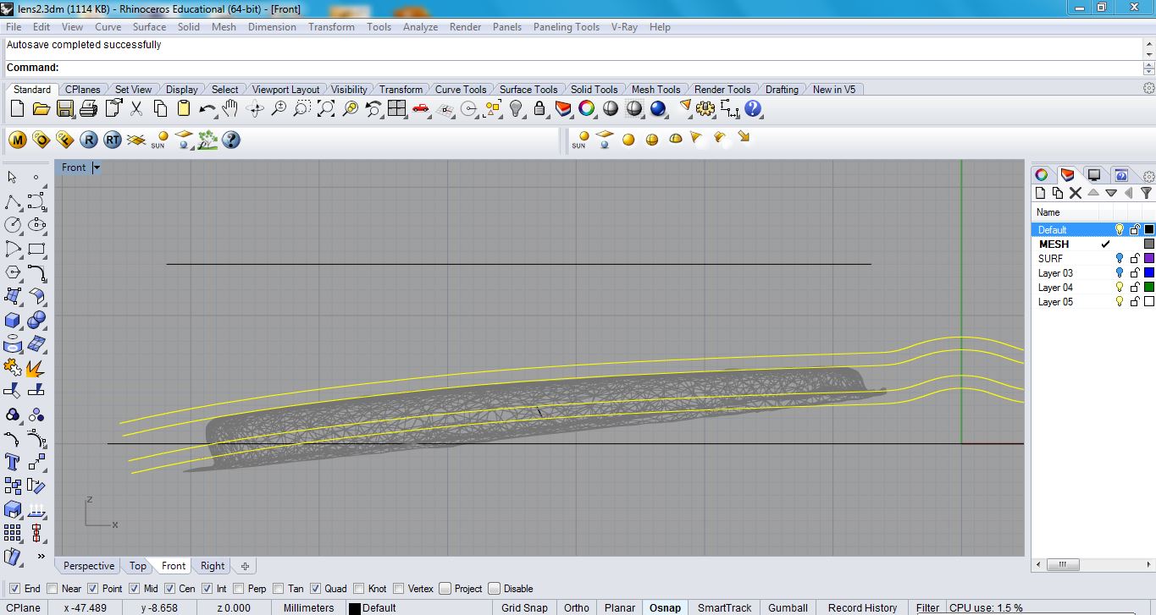Select the Zoom Window tool
This screenshot has height=615, width=1156.
(x=302, y=108)
